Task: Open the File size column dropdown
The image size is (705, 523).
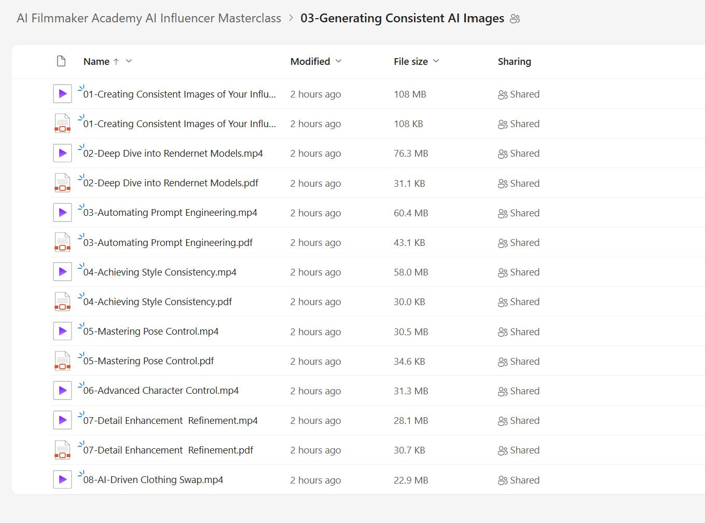Action: (x=436, y=61)
